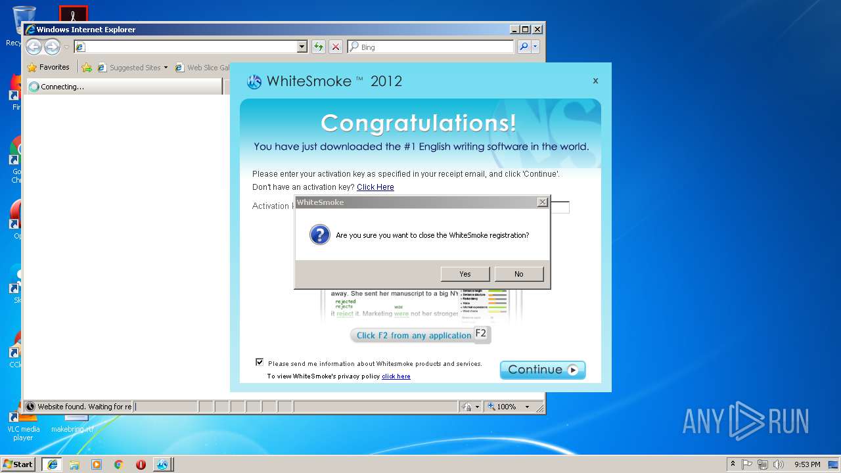Click the Internet Explorer address bar

(x=191, y=47)
